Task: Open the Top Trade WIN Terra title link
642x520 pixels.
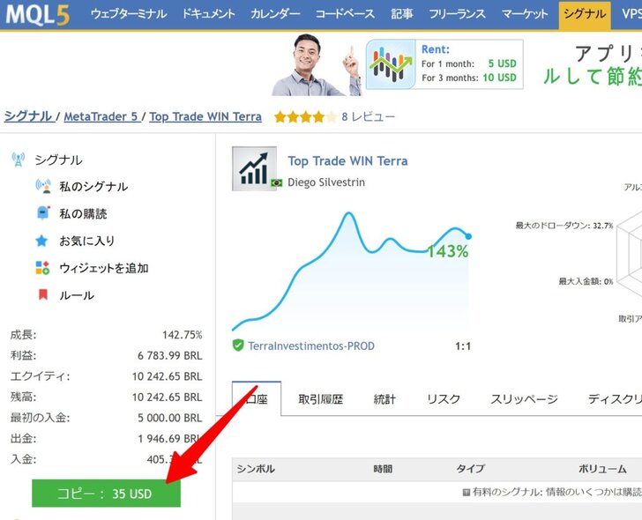Action: tap(347, 160)
